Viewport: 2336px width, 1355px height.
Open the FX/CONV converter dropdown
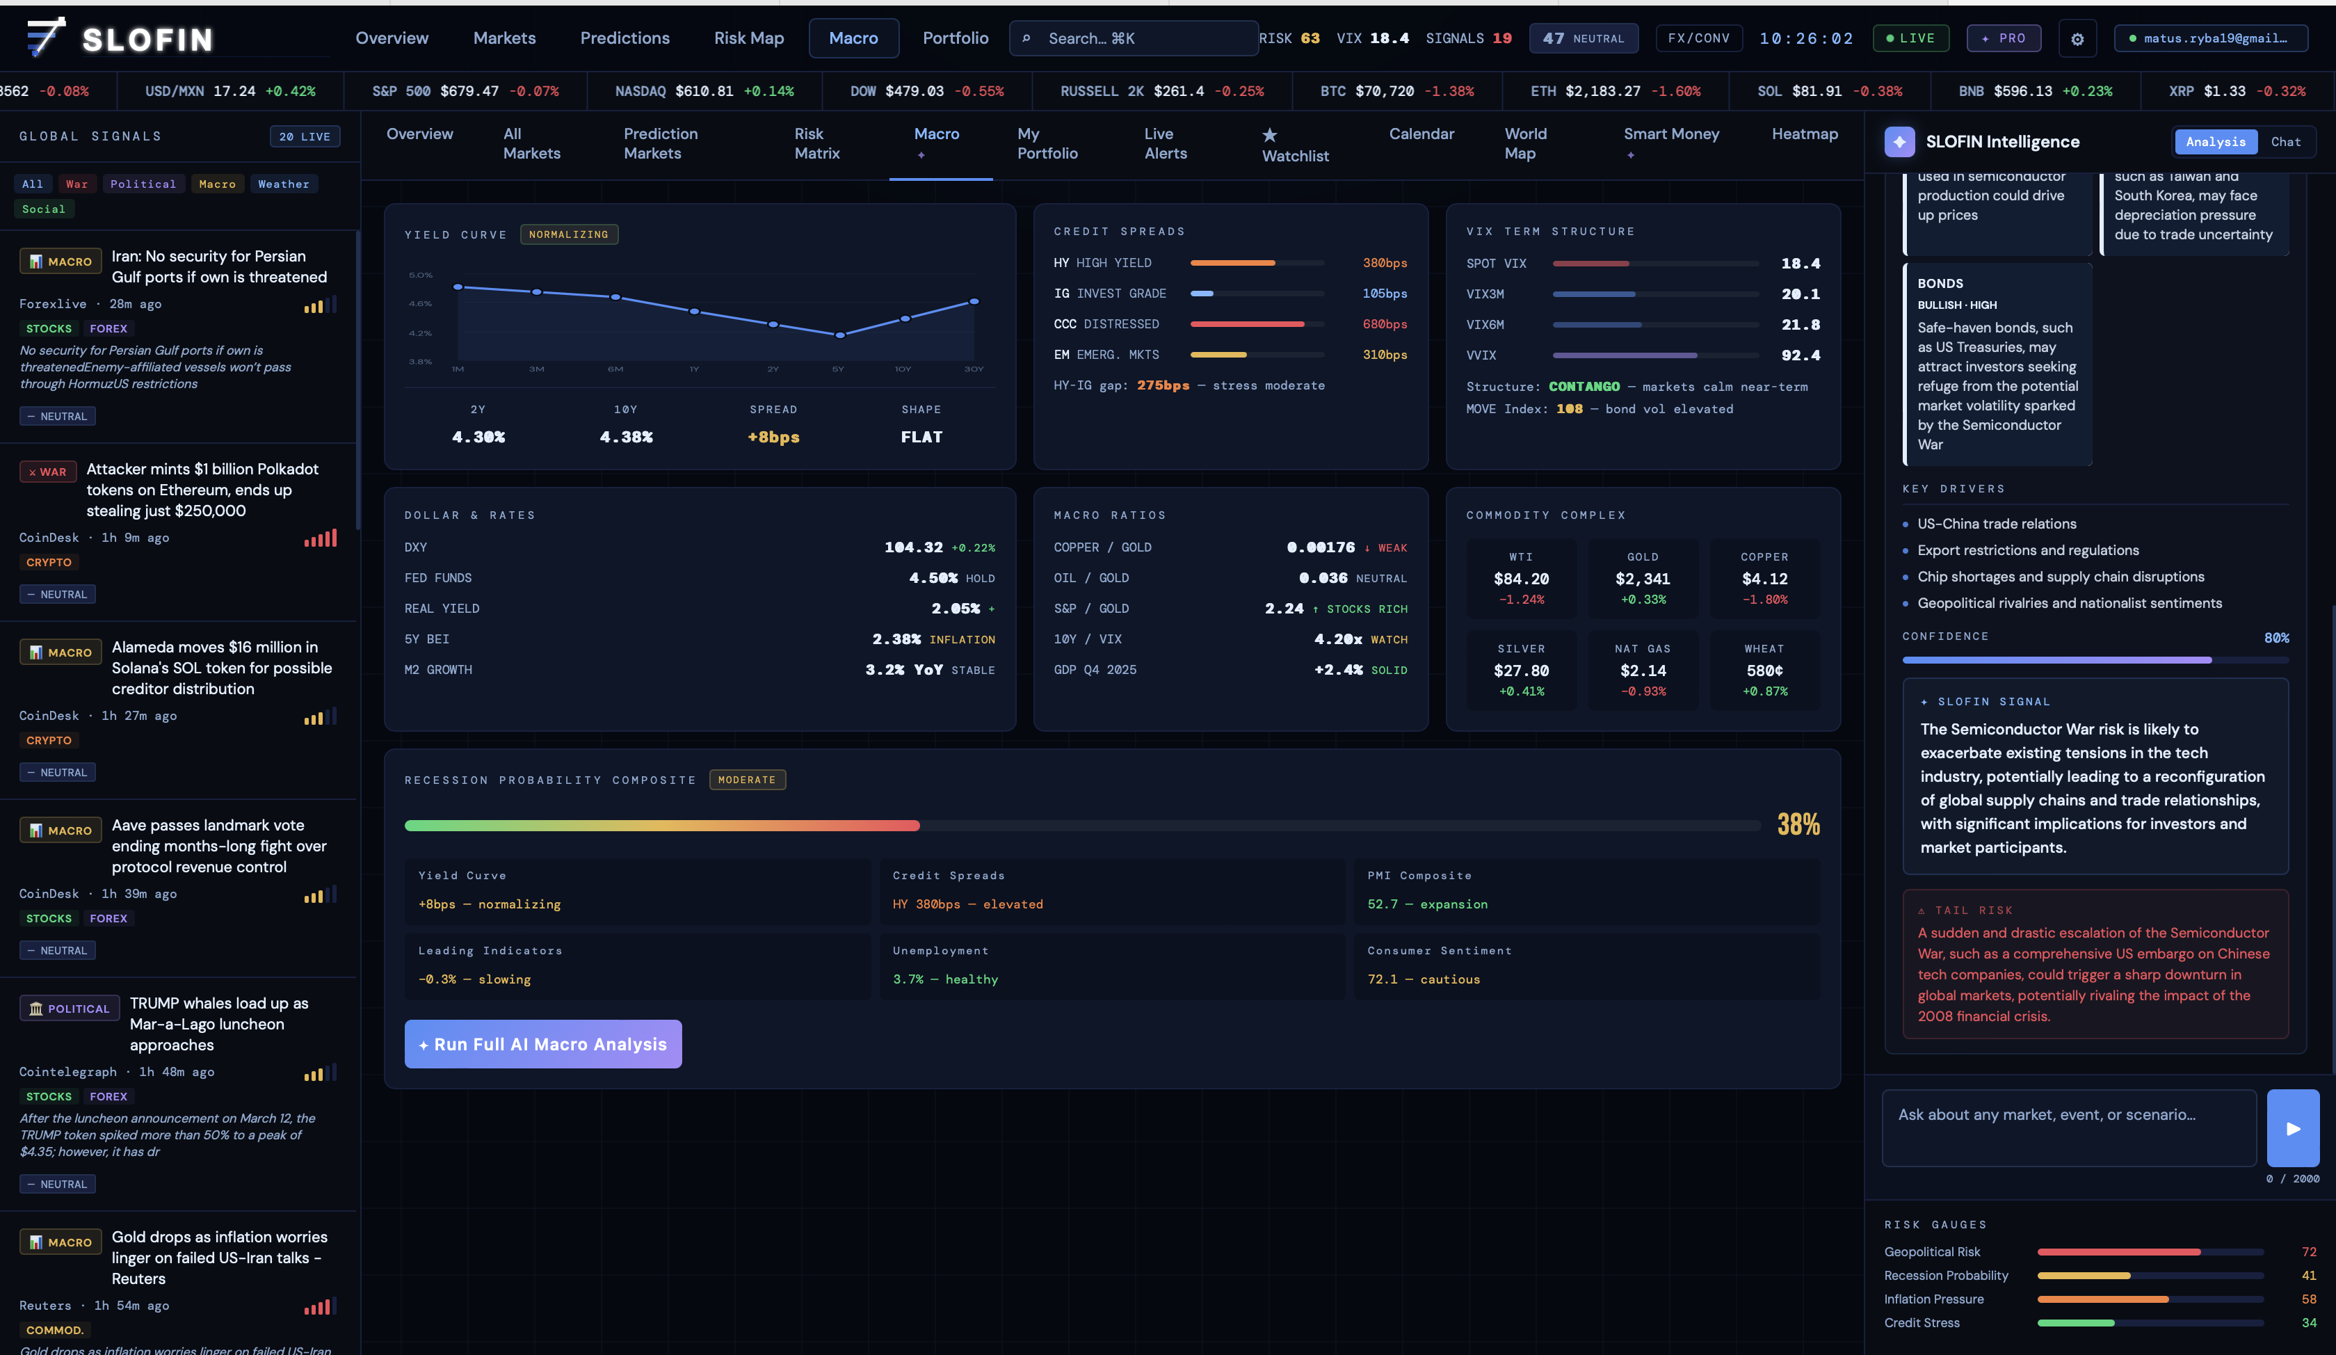[x=1698, y=39]
